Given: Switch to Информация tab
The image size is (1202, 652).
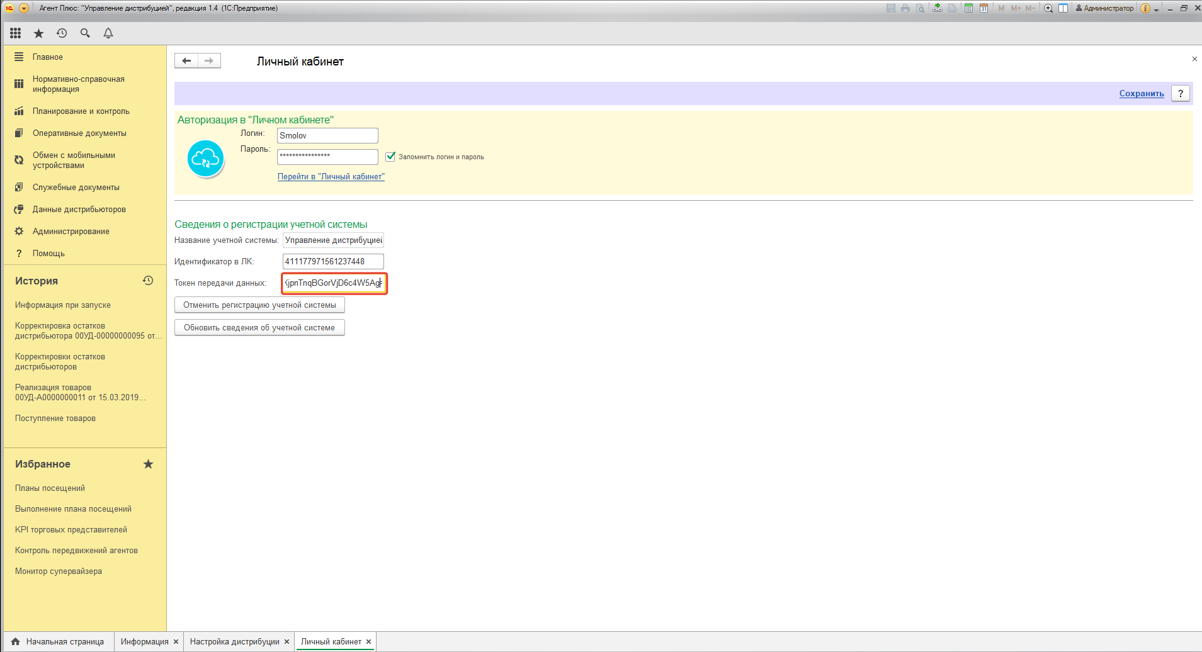Looking at the screenshot, I should 144,641.
